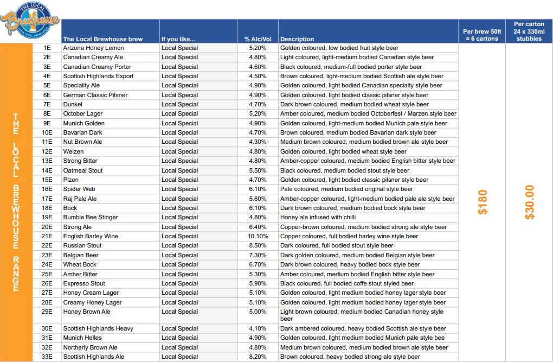Screen dimensions: 553x362
Task: Click the 5.50% alcohol value for Oatmeal Stout
Action: tap(258, 170)
